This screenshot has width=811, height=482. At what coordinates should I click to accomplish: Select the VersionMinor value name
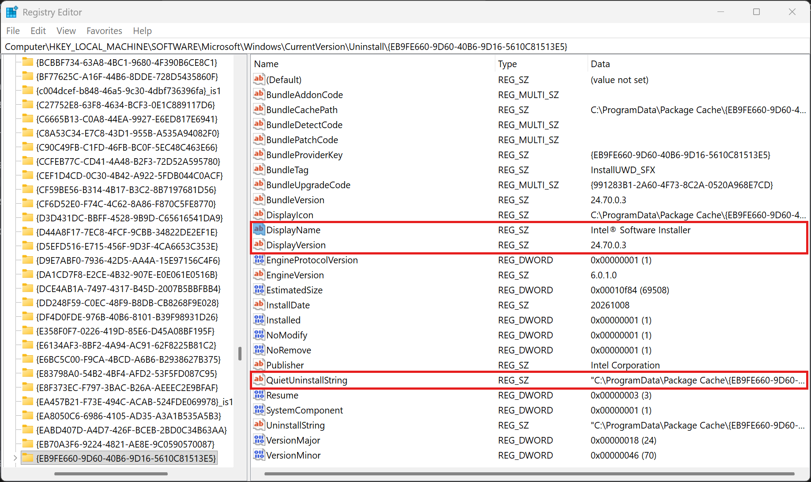293,455
